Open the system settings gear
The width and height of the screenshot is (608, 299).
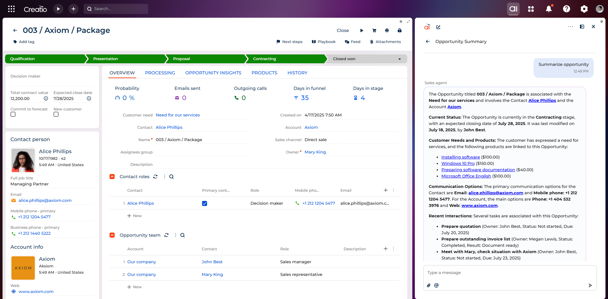point(584,9)
